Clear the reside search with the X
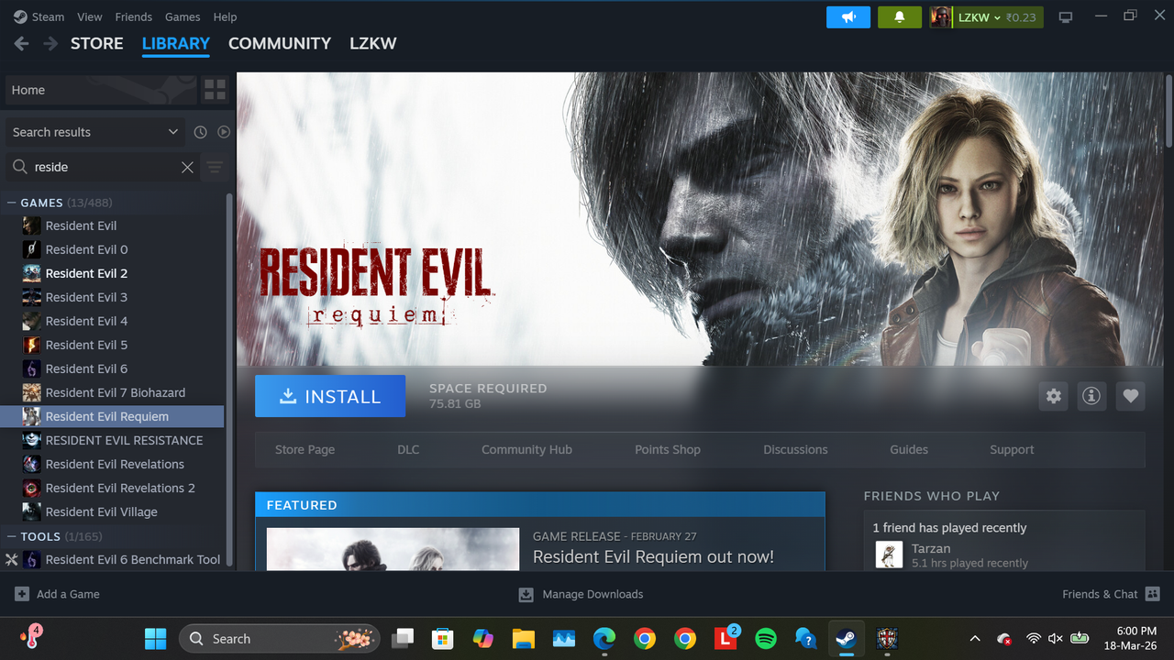Viewport: 1174px width, 660px height. pyautogui.click(x=187, y=167)
